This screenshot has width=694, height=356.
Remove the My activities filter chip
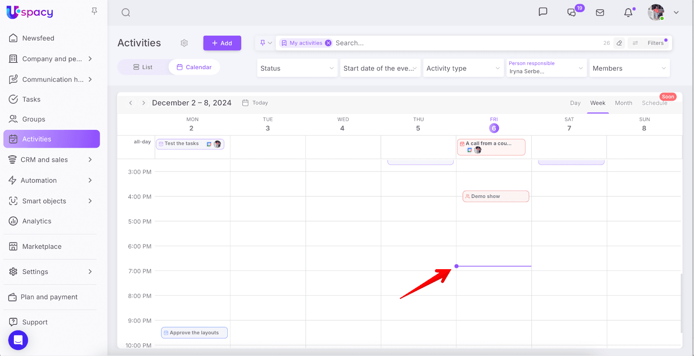click(328, 43)
